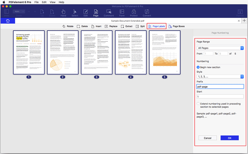Close the Sample Document Extended.pdf tab
Image resolution: width=248 pixels, height=154 pixels.
(x=239, y=21)
